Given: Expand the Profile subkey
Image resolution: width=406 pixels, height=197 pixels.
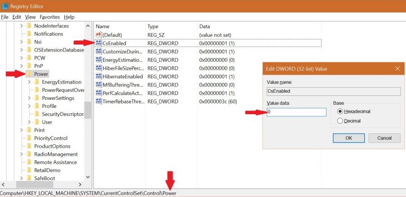Looking at the screenshot, I should pyautogui.click(x=29, y=106).
